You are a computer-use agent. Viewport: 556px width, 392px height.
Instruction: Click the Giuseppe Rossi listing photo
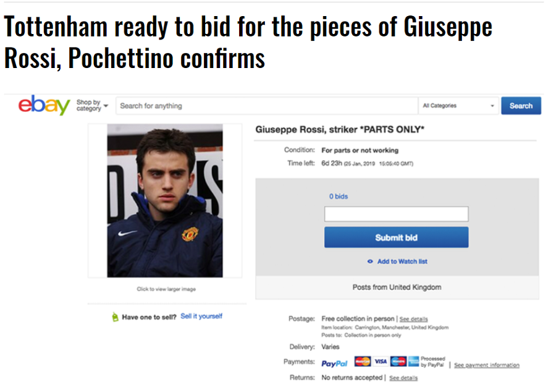165,200
